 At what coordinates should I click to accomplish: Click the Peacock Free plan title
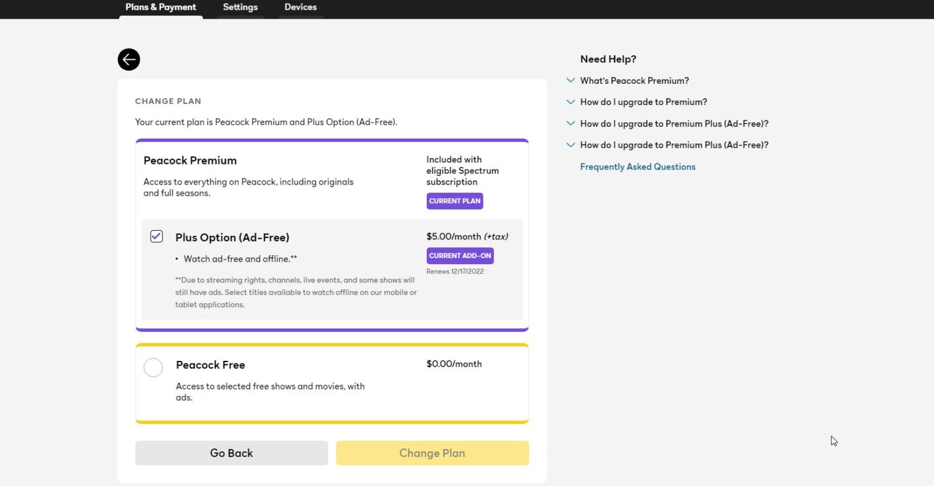[x=210, y=365]
